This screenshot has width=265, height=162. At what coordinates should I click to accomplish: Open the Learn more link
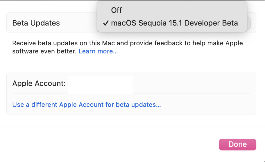tap(98, 51)
